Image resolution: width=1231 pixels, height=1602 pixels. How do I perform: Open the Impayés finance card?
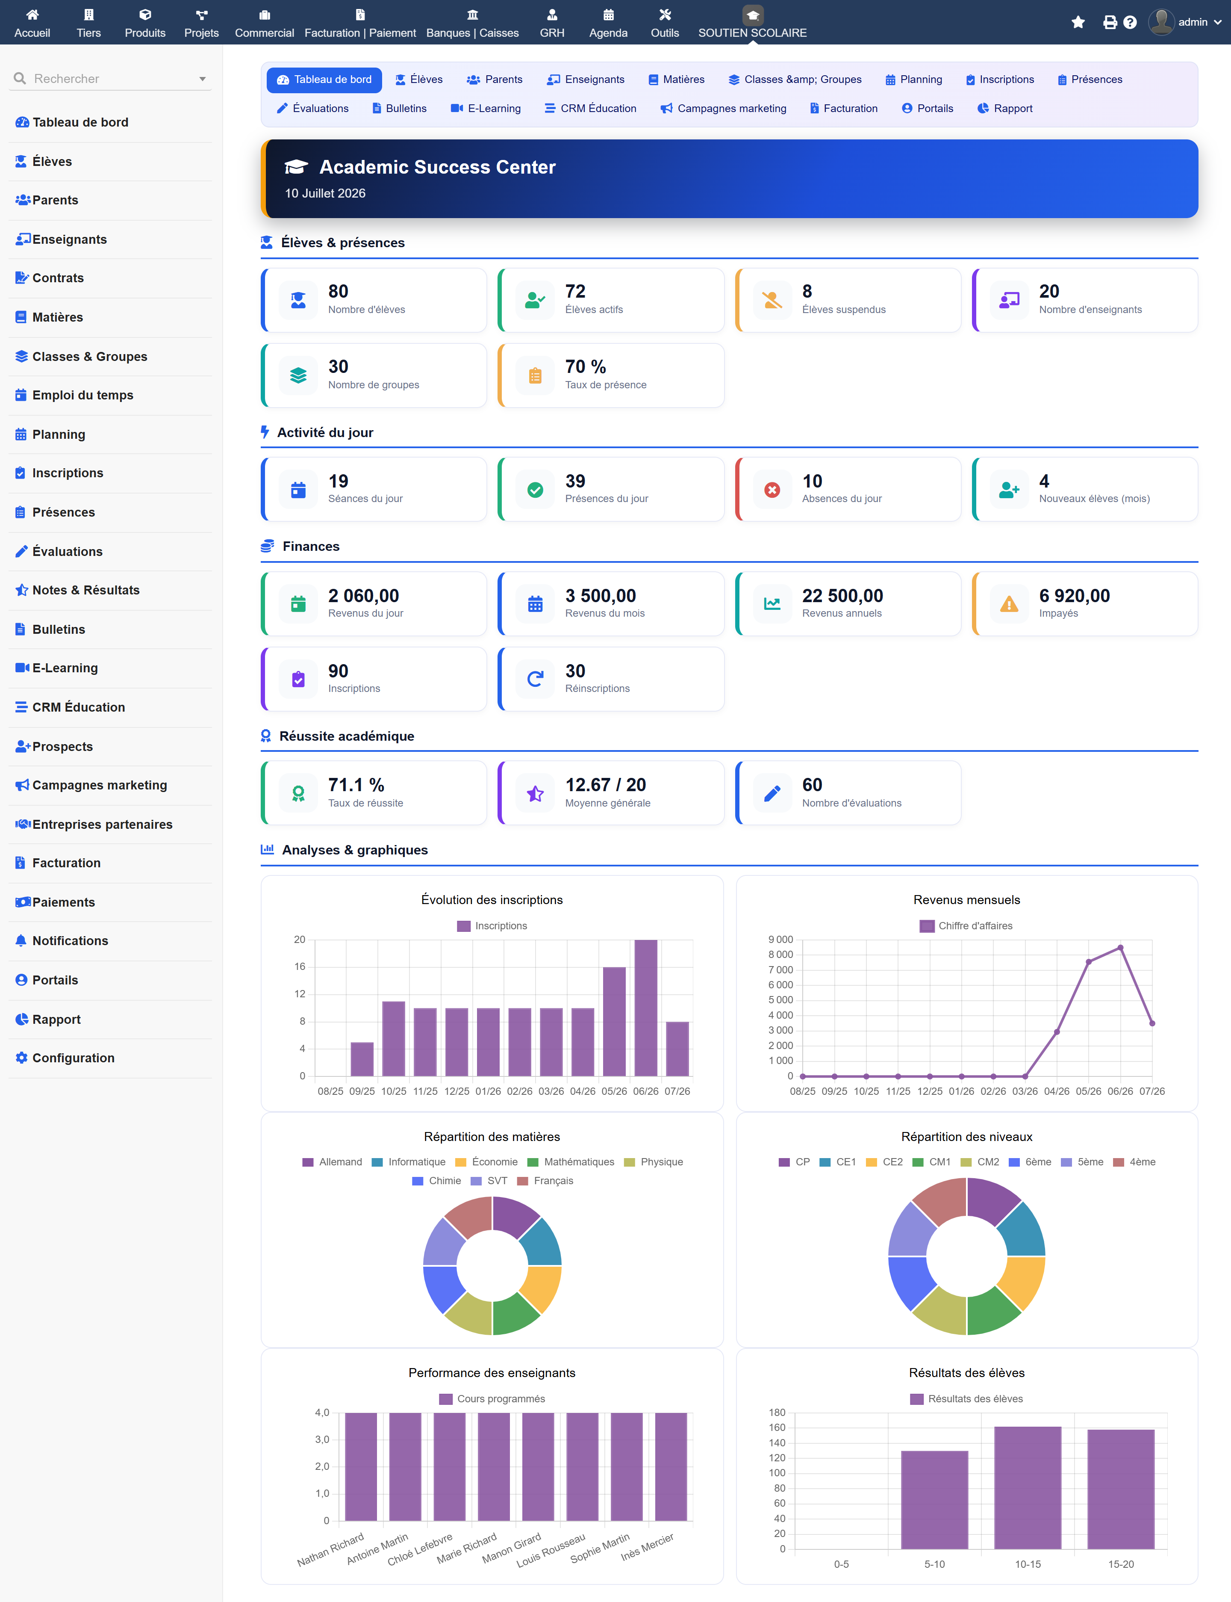1084,603
